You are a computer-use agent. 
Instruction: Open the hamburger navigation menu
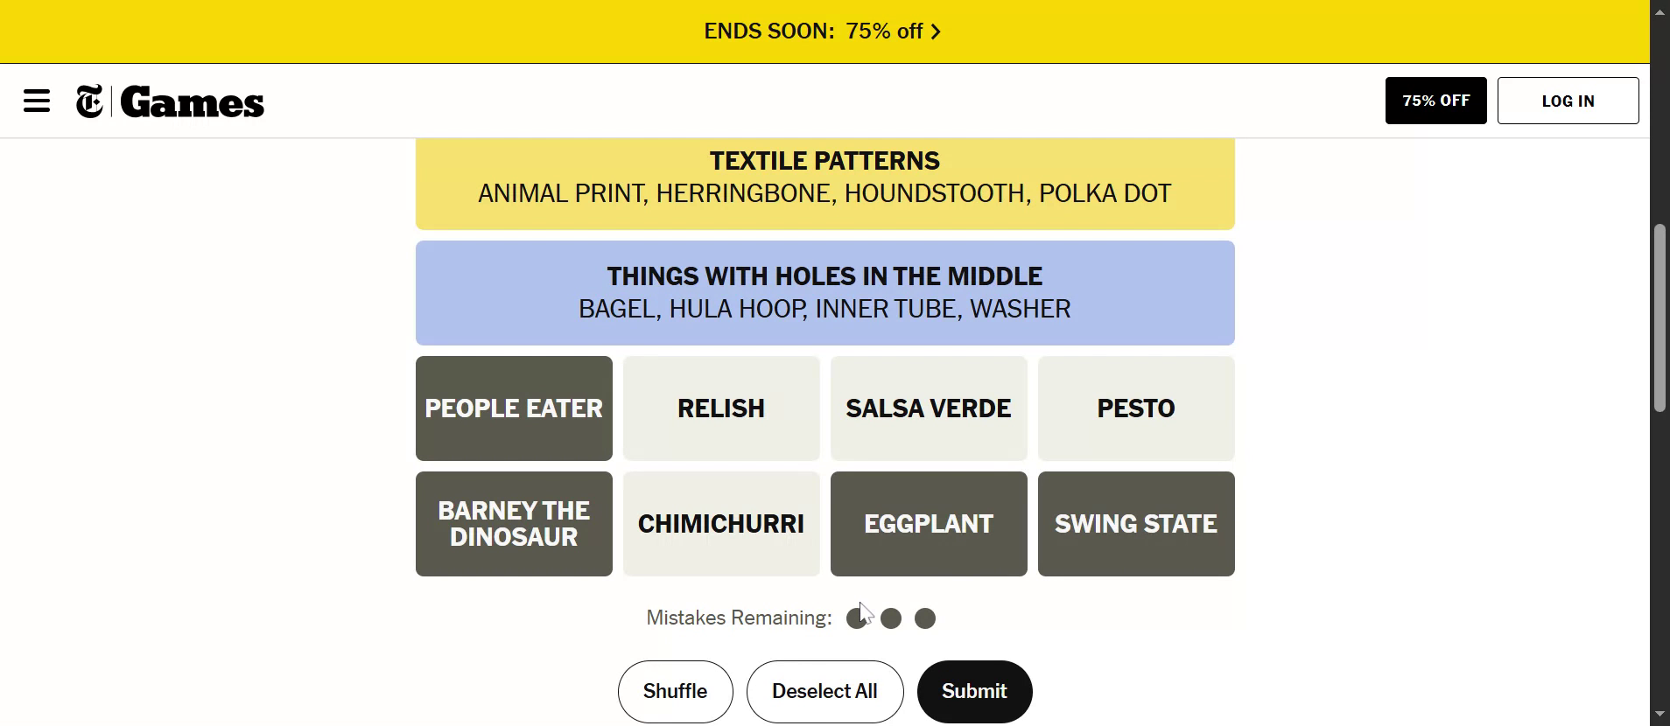point(37,101)
